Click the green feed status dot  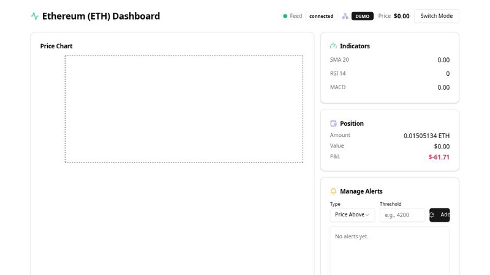click(285, 16)
